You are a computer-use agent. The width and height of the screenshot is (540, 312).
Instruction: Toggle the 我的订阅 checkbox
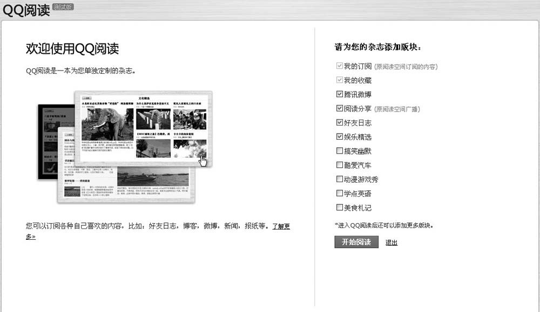coord(339,66)
